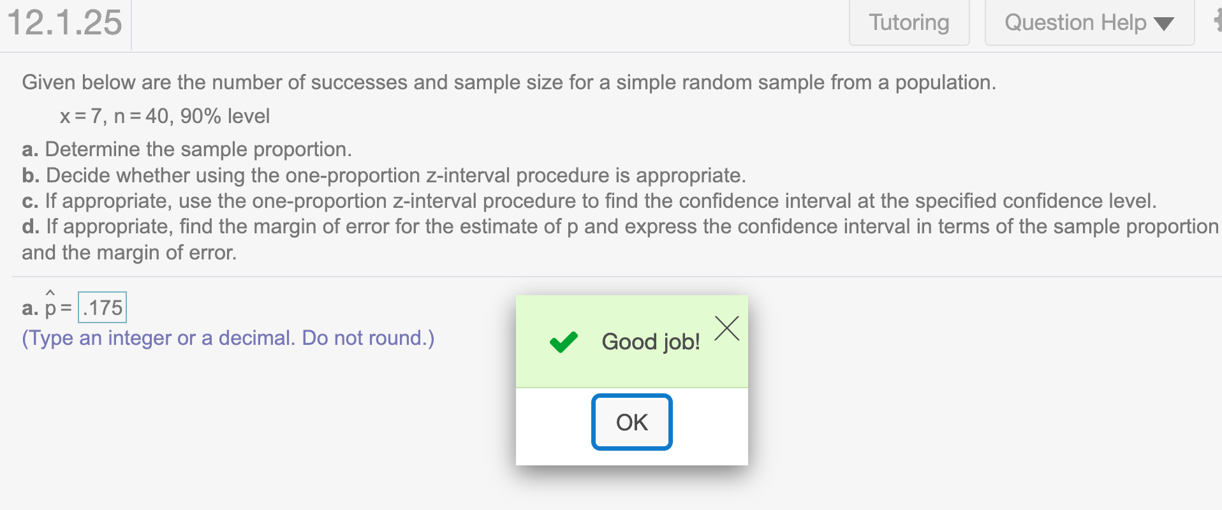Click the blue 'Type an integer or a decimal' hint
1222x510 pixels.
click(x=228, y=338)
